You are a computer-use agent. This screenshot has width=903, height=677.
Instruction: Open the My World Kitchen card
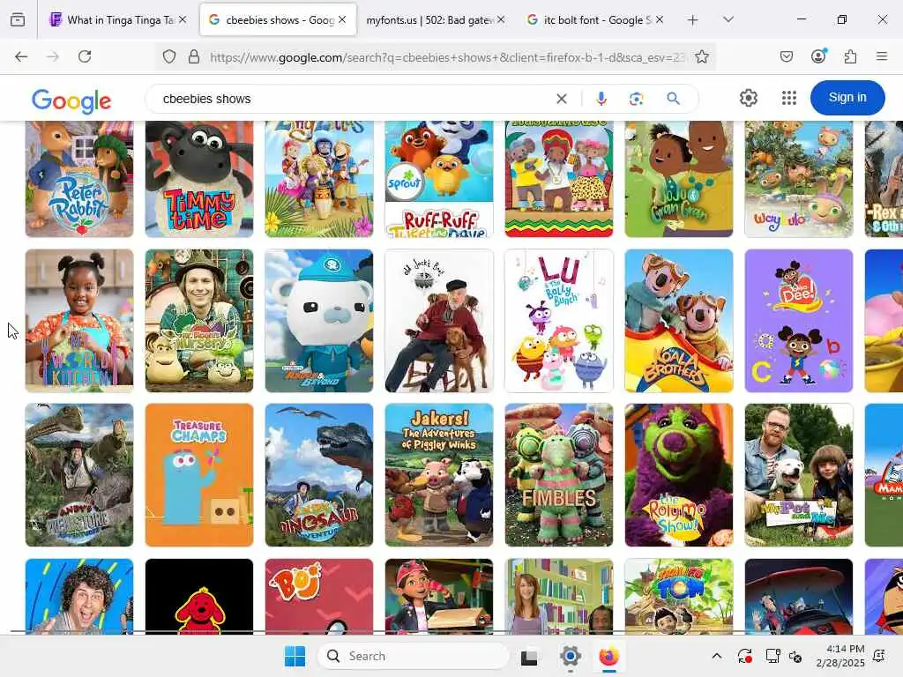tap(79, 321)
